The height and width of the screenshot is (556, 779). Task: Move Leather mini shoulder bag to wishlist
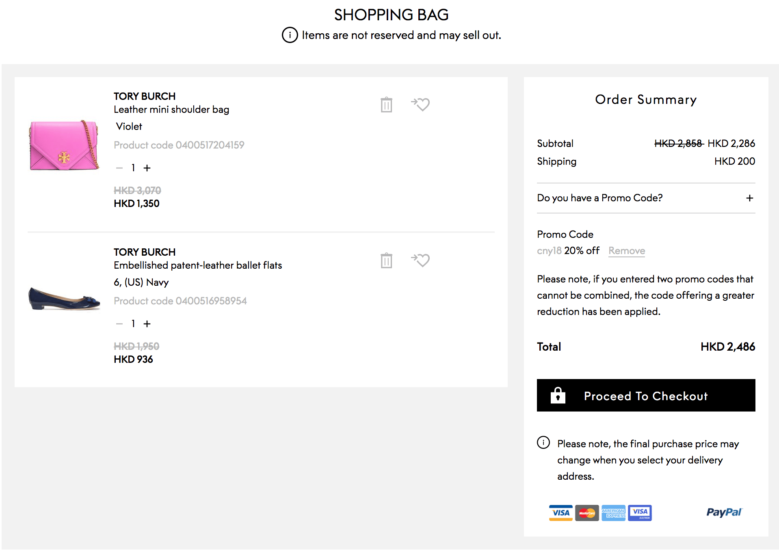[420, 104]
